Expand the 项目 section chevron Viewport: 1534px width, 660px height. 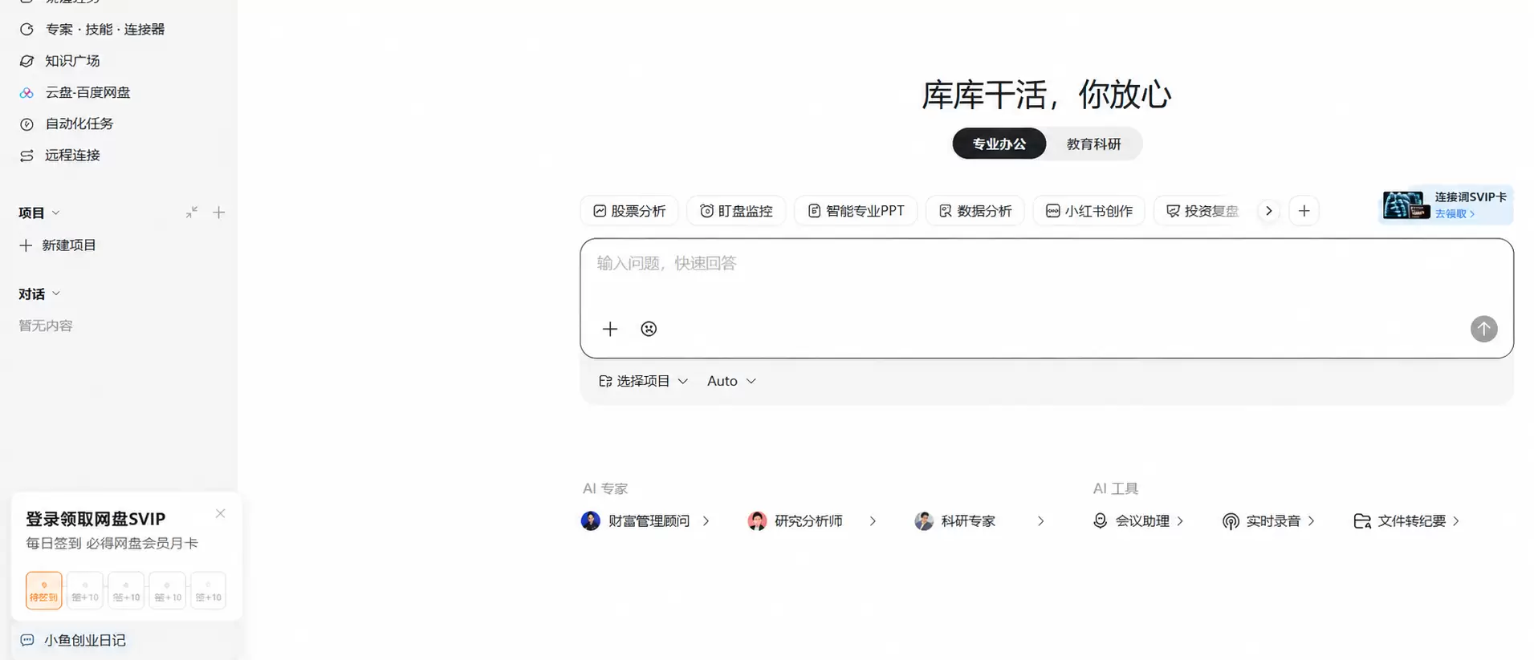pyautogui.click(x=56, y=213)
